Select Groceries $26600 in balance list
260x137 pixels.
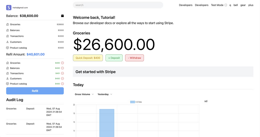click(x=35, y=24)
